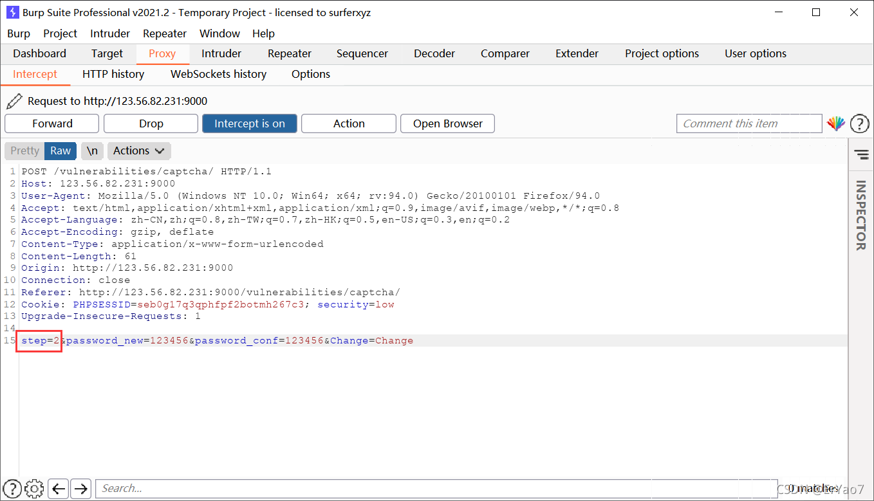
Task: Click the password_new=123456 parameter
Action: point(127,341)
